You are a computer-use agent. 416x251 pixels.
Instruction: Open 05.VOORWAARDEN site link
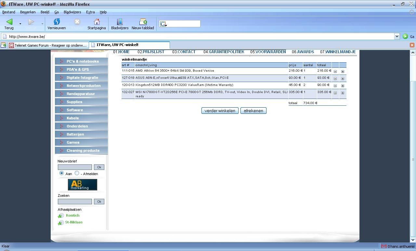[x=268, y=52]
